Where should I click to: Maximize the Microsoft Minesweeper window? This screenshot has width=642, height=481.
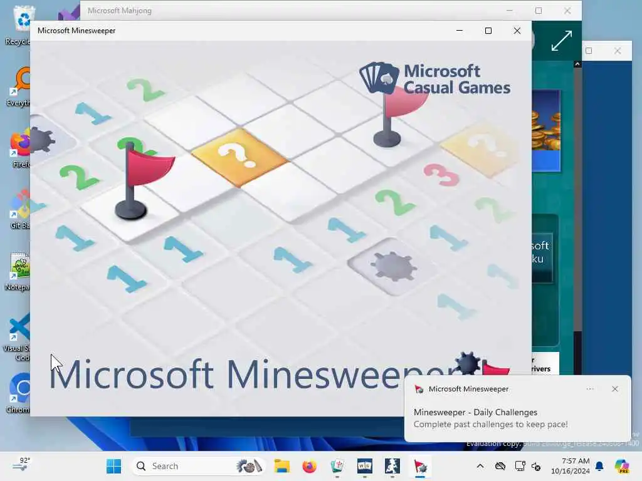click(488, 31)
